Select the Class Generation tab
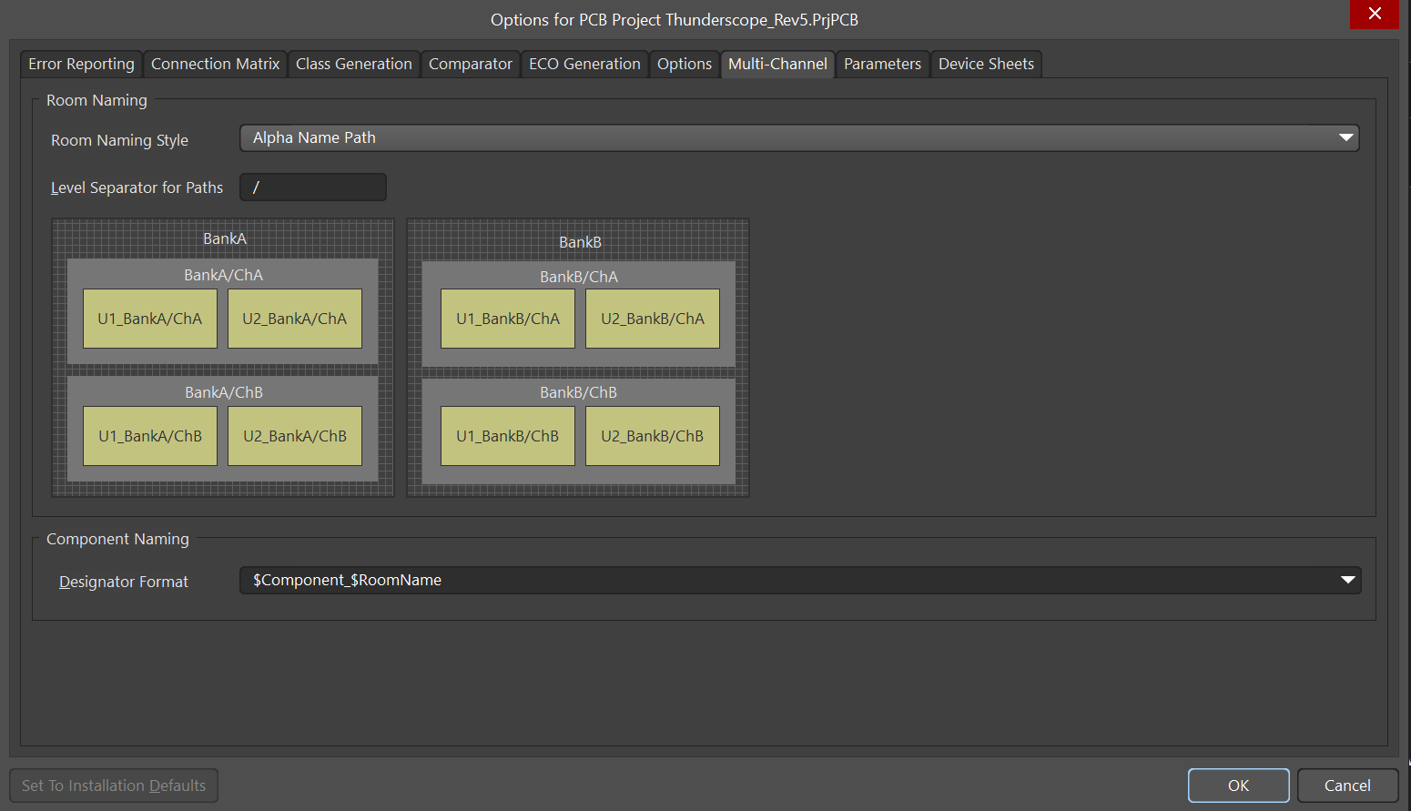Image resolution: width=1411 pixels, height=811 pixels. point(353,64)
